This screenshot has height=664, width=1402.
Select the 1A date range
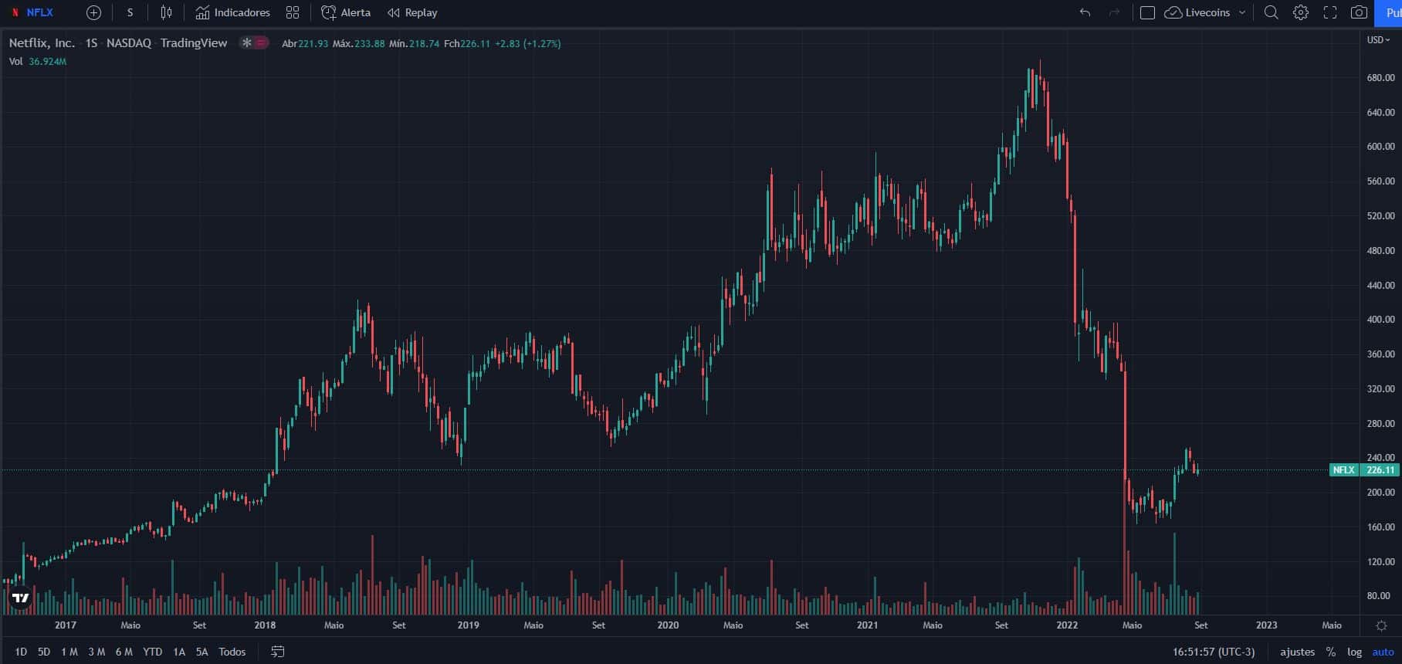[x=179, y=652]
